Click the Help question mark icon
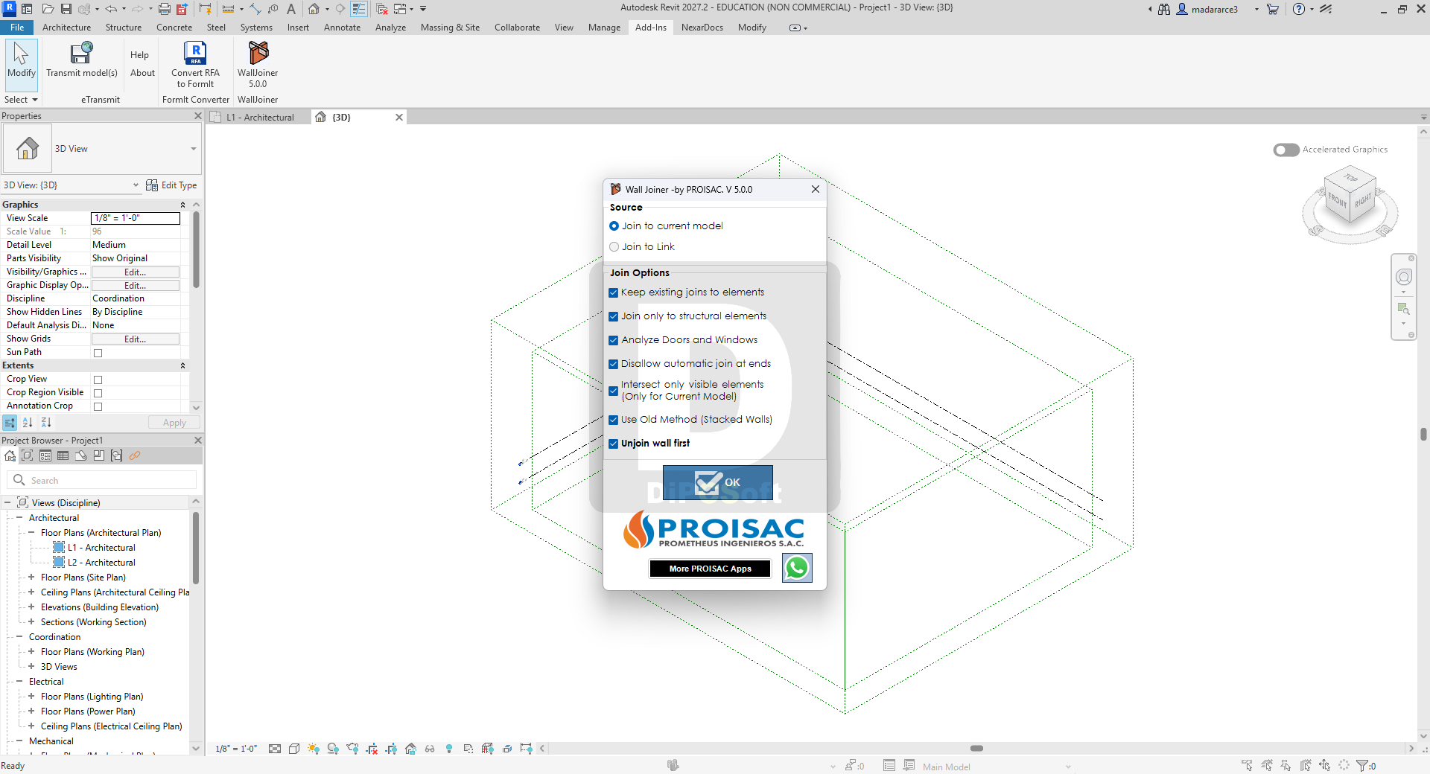 click(1299, 9)
